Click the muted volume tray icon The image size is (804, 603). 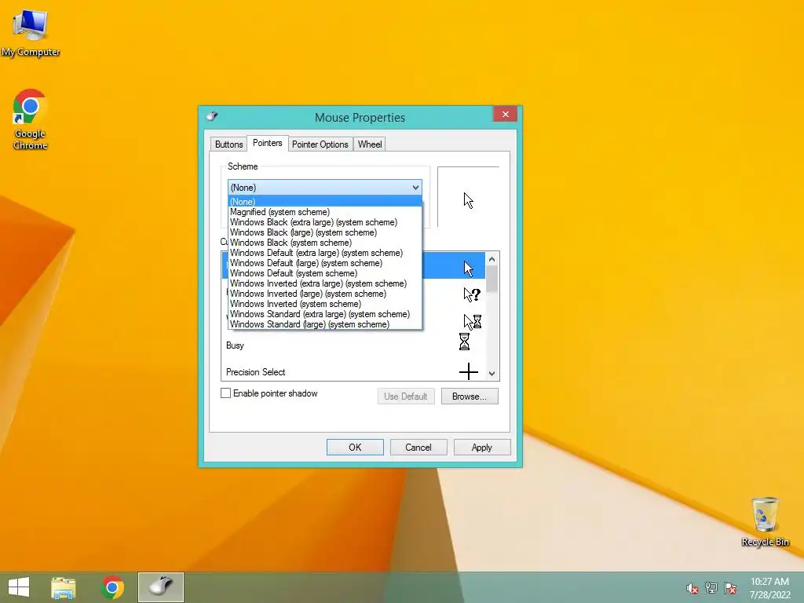coord(692,588)
